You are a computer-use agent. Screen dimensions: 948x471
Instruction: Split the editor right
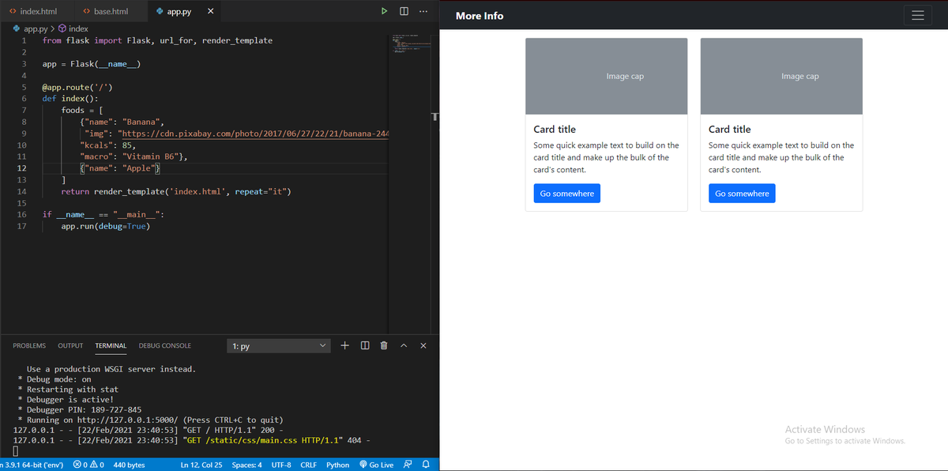pyautogui.click(x=404, y=12)
